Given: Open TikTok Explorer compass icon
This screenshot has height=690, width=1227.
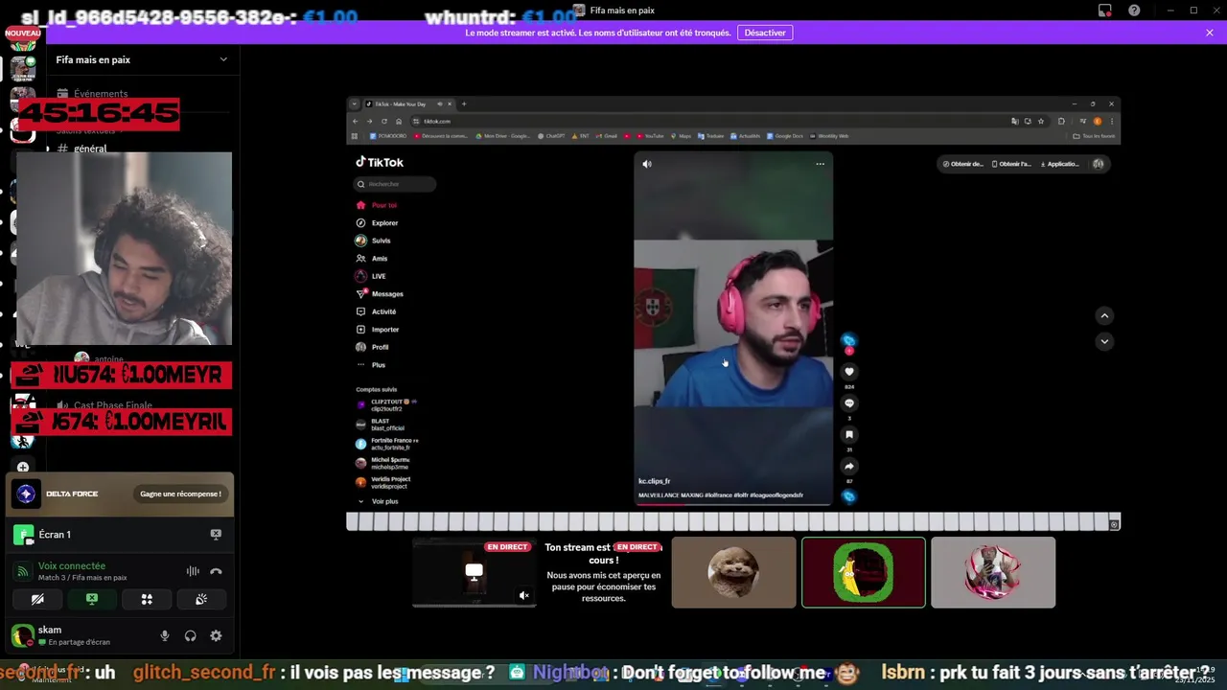Looking at the screenshot, I should (x=360, y=222).
